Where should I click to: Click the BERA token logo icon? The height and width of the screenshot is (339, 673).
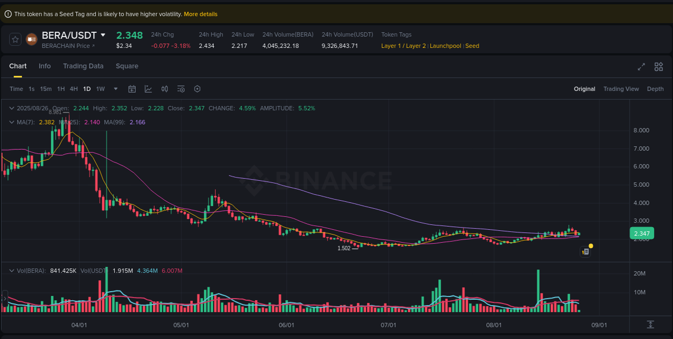(x=31, y=39)
